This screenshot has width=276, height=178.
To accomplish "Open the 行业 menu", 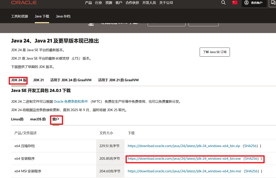I will click(x=99, y=3).
